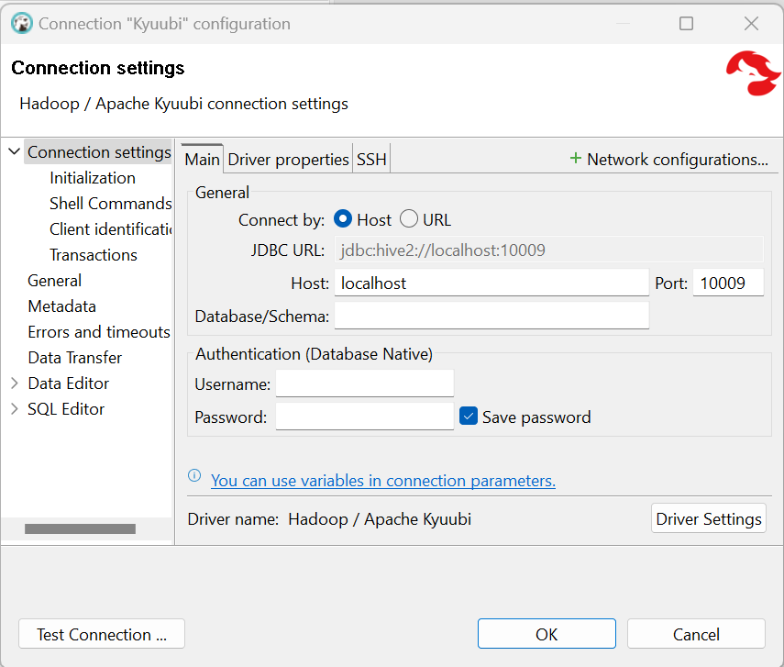Open the SSH tab
The width and height of the screenshot is (784, 667).
tap(371, 159)
